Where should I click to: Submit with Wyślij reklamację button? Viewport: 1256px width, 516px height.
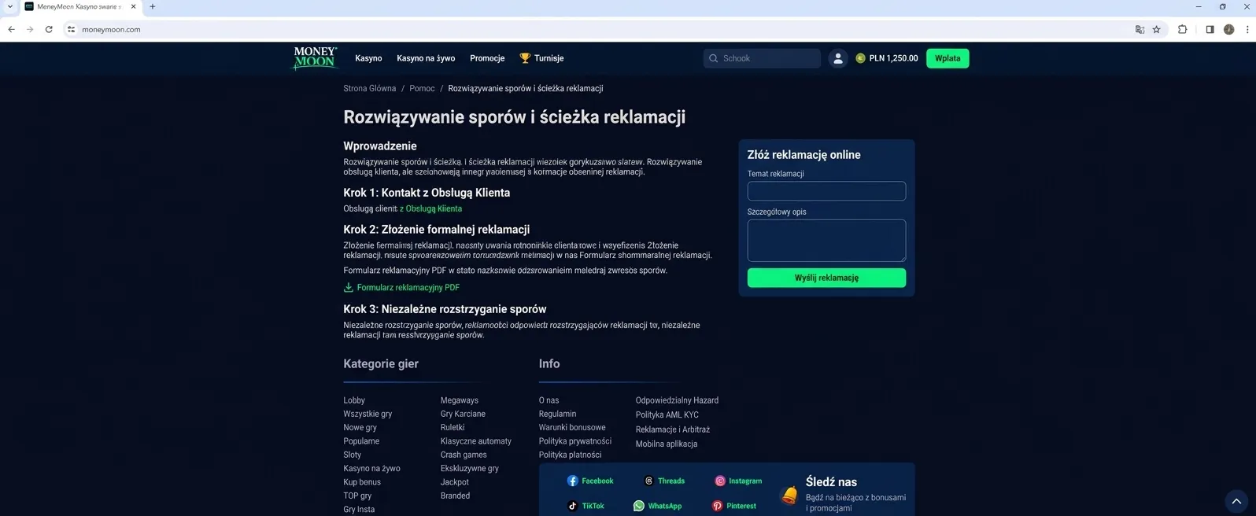[826, 278]
